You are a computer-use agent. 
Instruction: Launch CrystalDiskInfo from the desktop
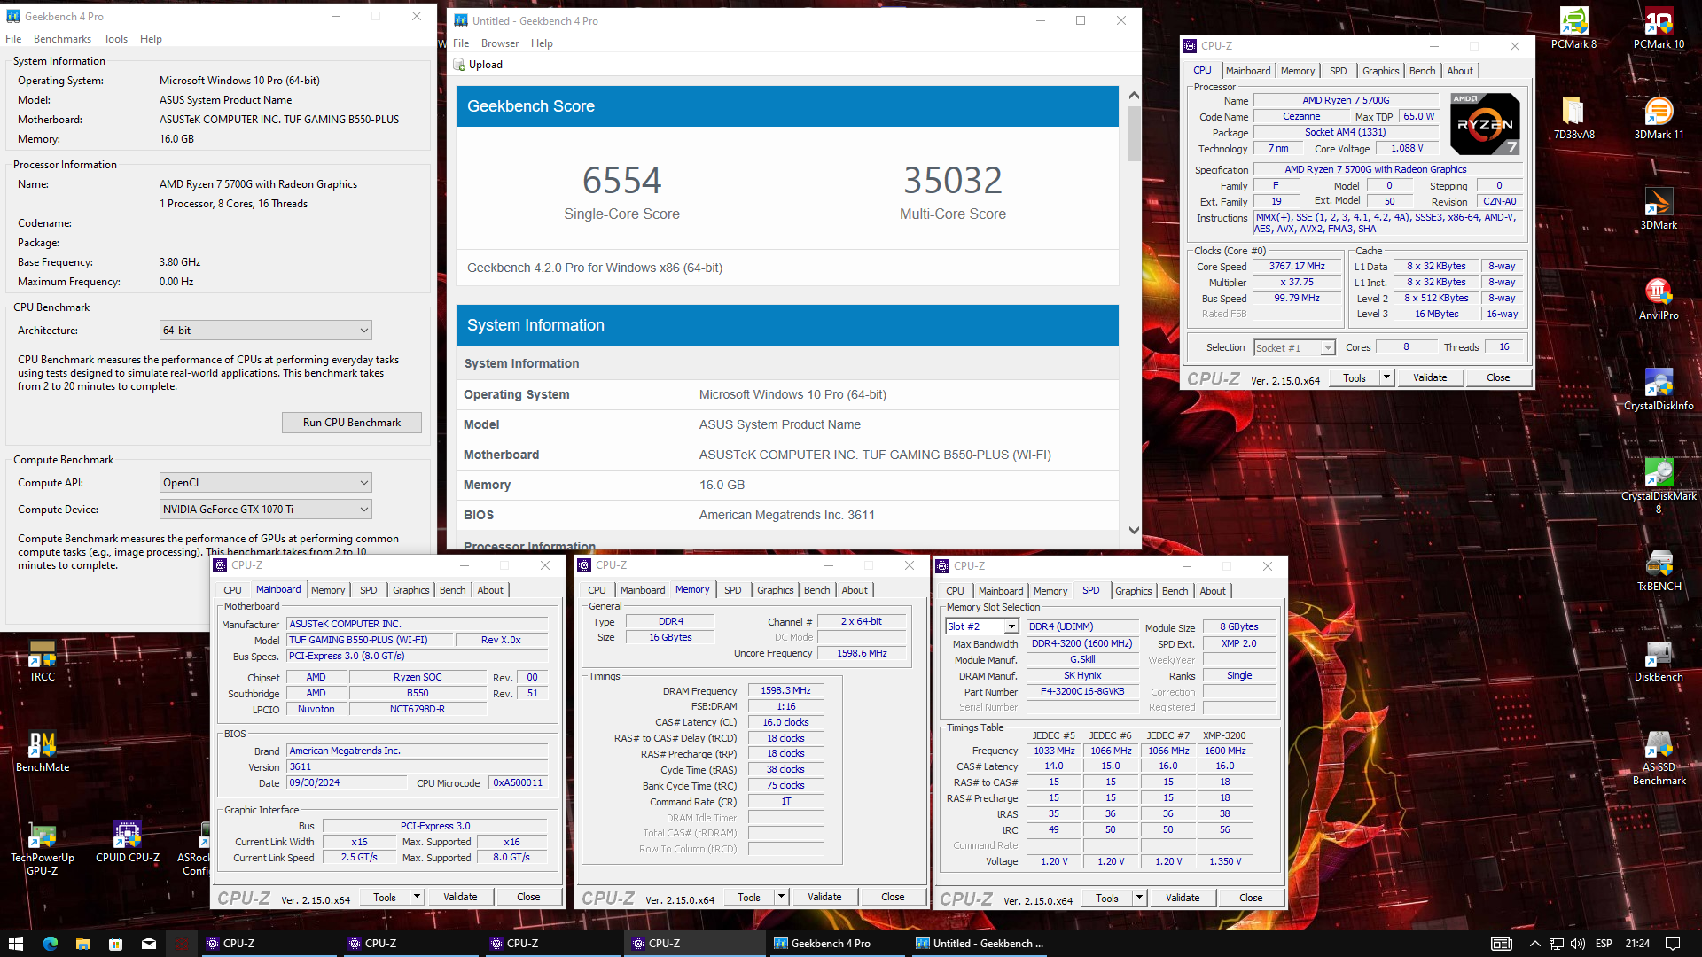(x=1659, y=389)
